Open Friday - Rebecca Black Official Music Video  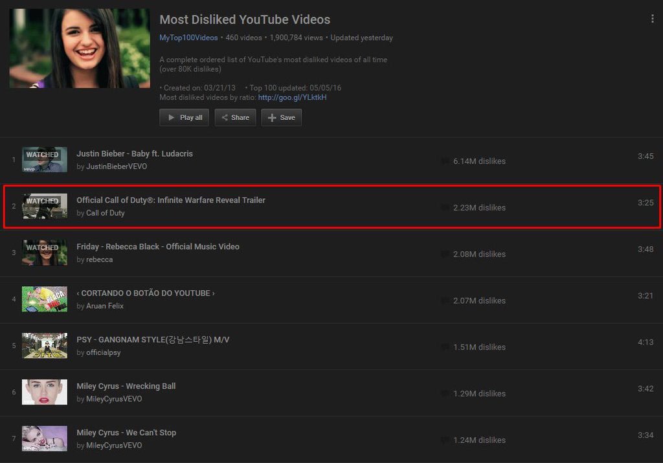pos(158,247)
